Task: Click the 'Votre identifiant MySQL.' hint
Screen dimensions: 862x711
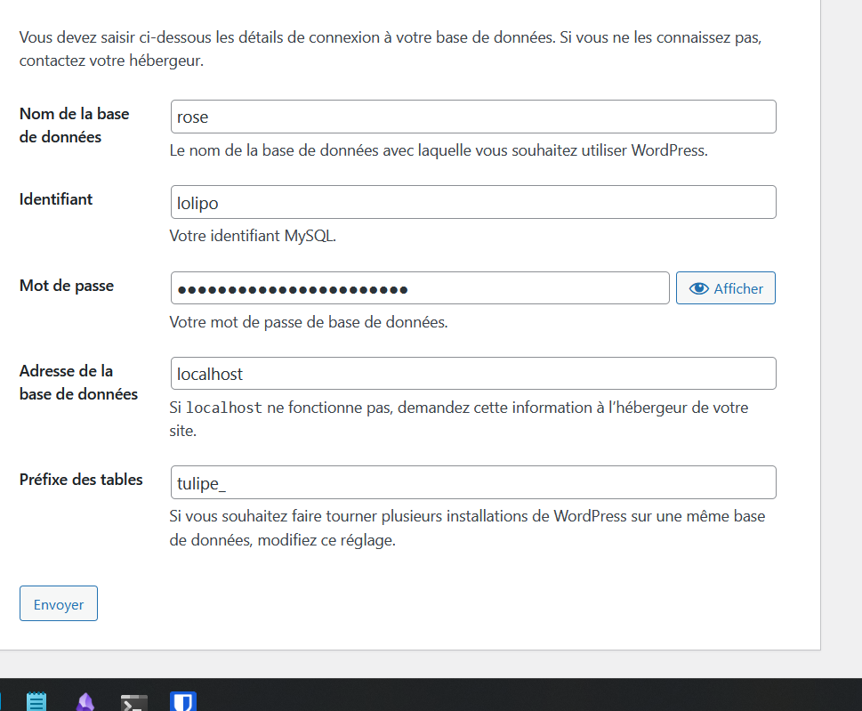Action: point(253,236)
